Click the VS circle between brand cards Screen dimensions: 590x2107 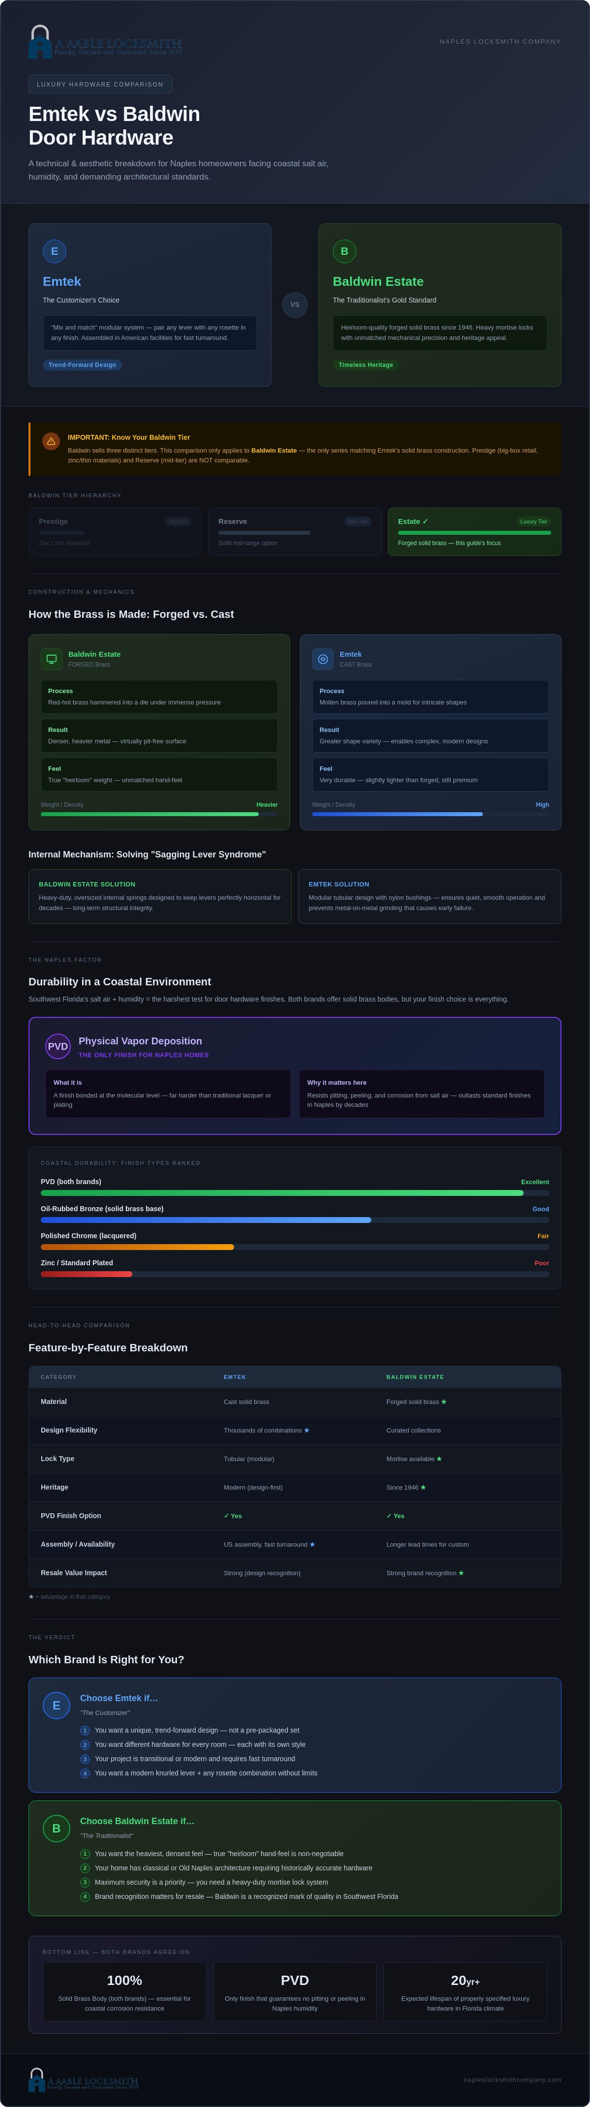295,305
